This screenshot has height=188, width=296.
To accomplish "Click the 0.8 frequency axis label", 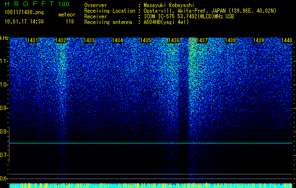I will coord(4,132).
